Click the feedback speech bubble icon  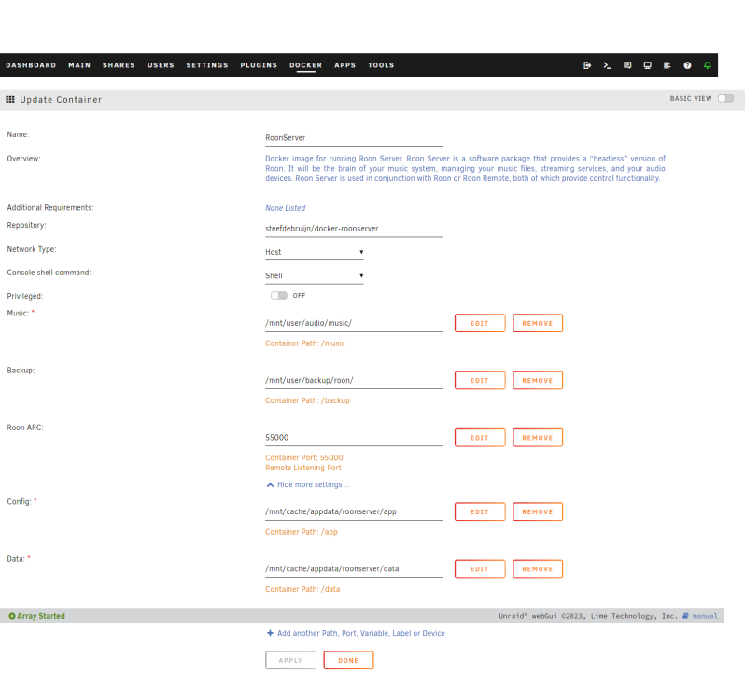point(627,65)
